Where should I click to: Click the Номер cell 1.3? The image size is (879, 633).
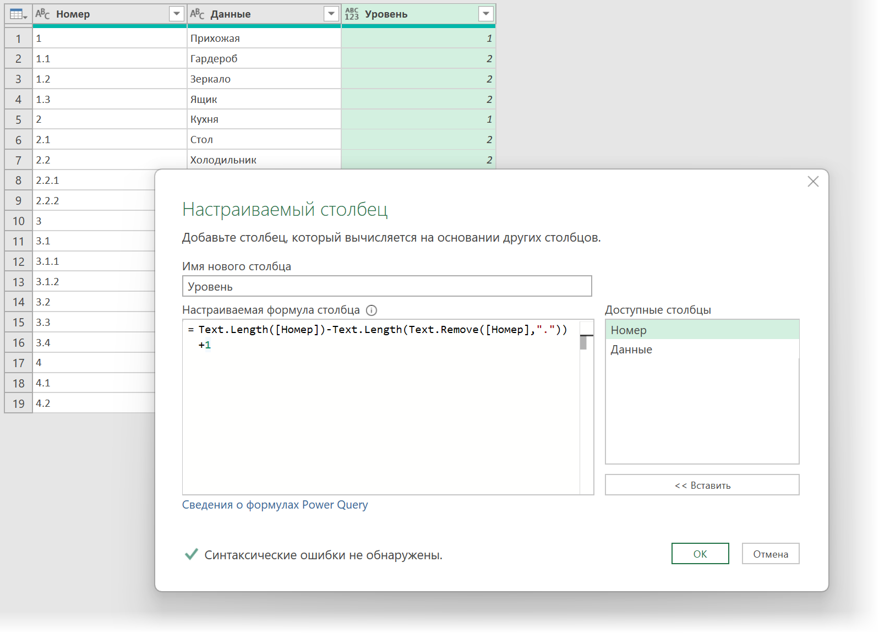tap(110, 99)
